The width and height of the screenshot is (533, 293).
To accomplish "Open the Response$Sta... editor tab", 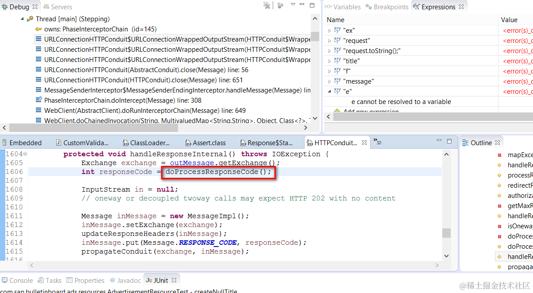I will pyautogui.click(x=266, y=143).
